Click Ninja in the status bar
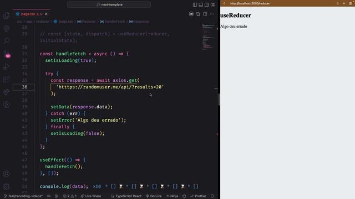Screen dimensions: 355x199 pyautogui.click(x=172, y=196)
